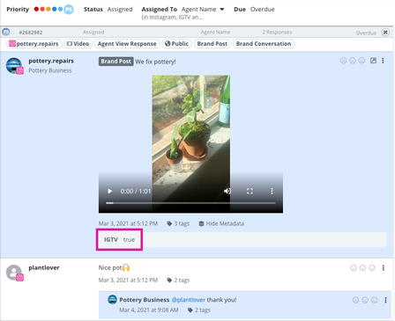Screen dimensions: 395x321
Task: Click the Assigned status value
Action: point(120,10)
